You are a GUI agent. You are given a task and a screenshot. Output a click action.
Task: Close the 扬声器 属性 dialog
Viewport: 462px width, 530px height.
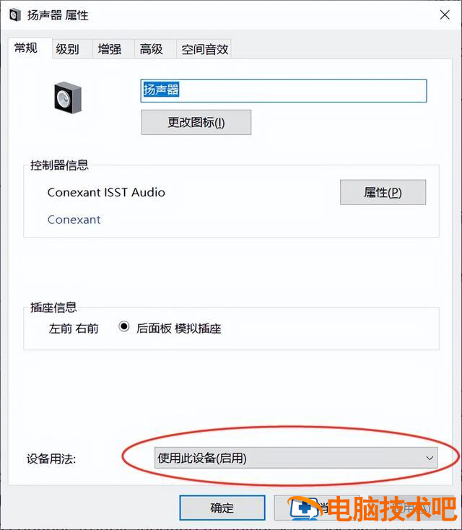(445, 15)
